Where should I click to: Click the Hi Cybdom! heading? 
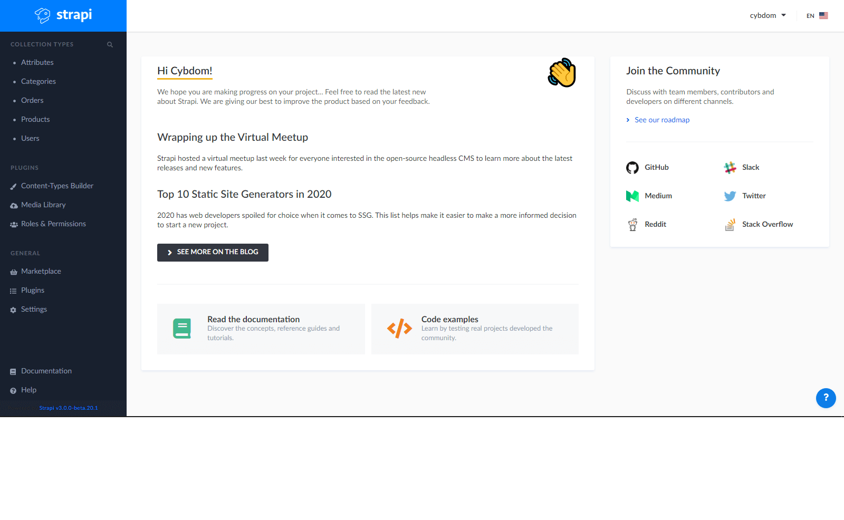185,71
